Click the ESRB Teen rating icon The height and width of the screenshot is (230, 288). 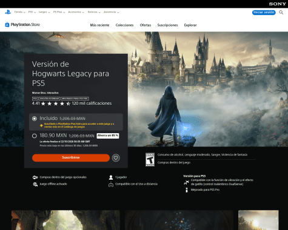click(150, 160)
